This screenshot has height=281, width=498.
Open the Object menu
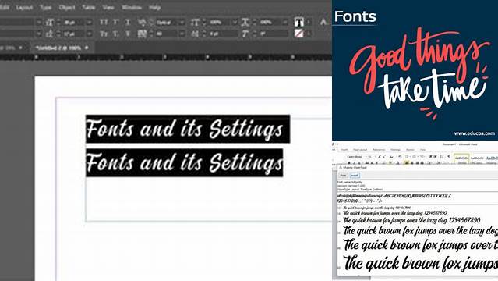(67, 7)
